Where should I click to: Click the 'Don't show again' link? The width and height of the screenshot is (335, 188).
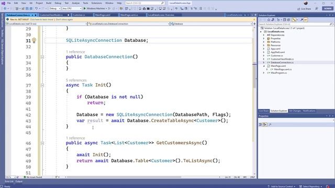(64, 19)
